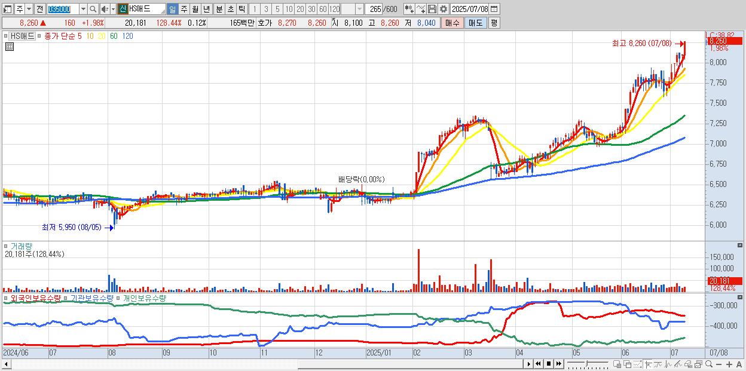Click the 배당락(0.00%) marker on the chart

(361, 179)
